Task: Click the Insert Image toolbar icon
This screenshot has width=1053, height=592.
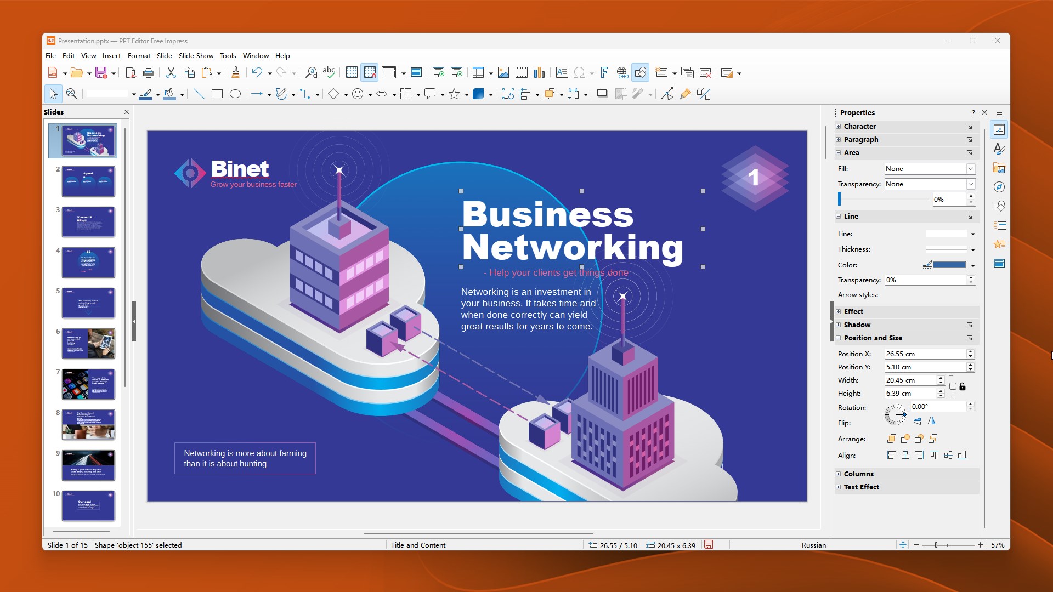Action: (x=503, y=73)
